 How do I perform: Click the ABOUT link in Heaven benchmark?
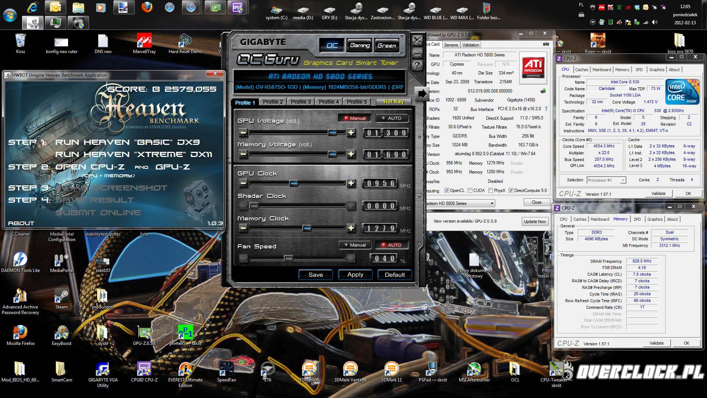21,223
